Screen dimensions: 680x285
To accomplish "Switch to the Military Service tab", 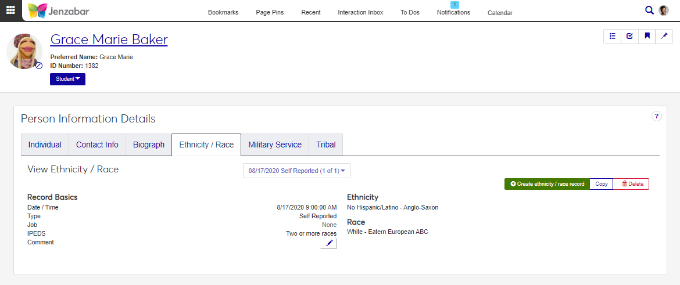I will click(275, 145).
